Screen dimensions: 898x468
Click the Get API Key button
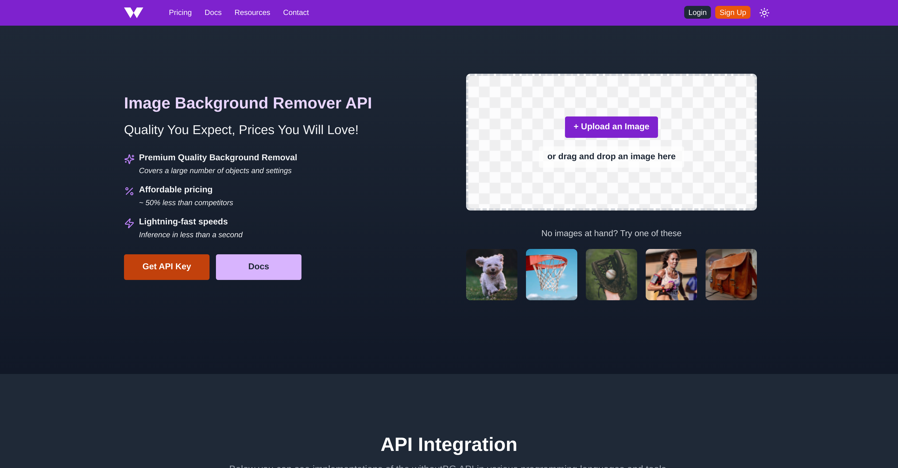pyautogui.click(x=167, y=267)
